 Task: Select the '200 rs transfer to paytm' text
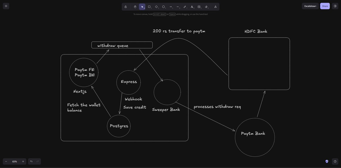(x=179, y=31)
